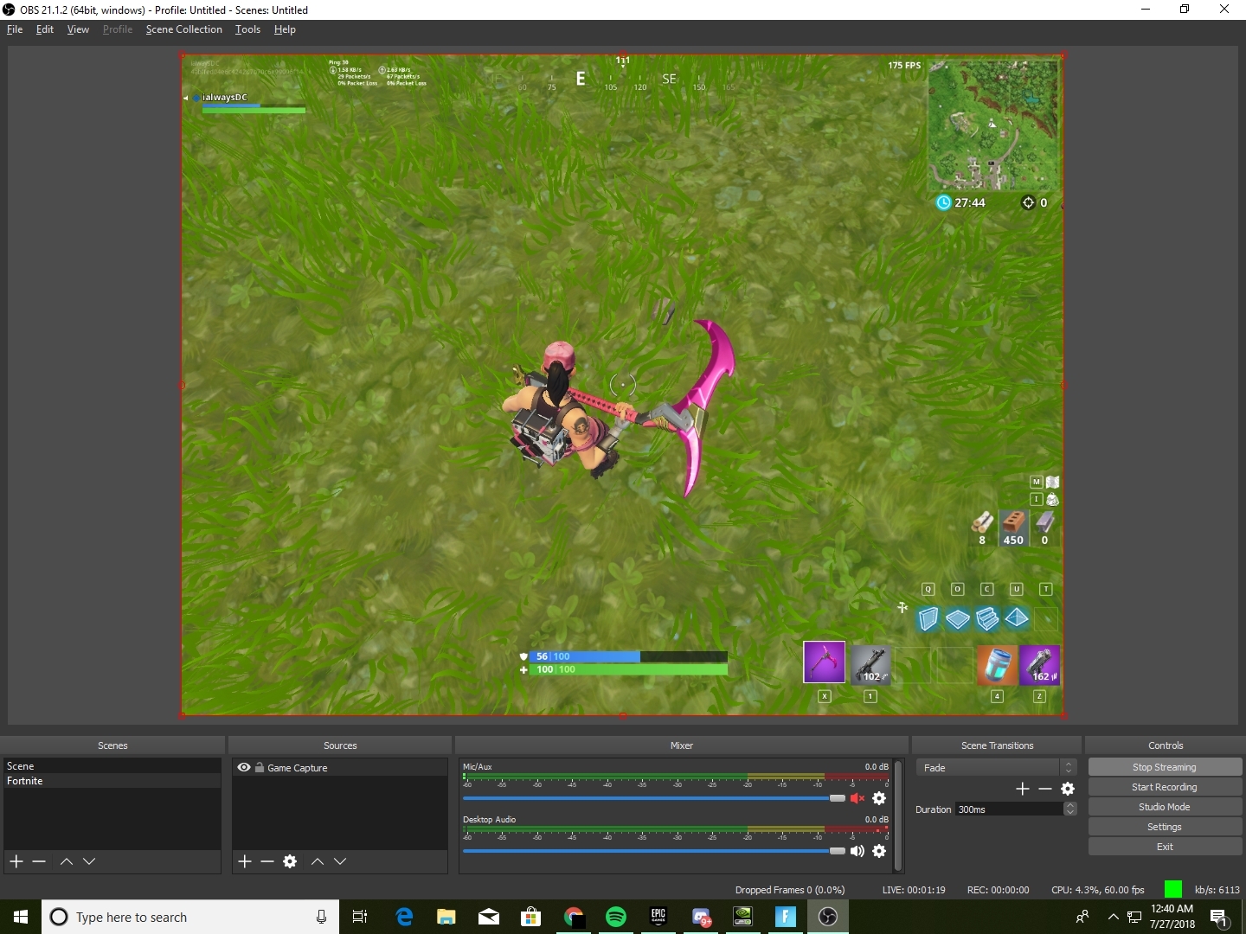This screenshot has height=934, width=1246.
Task: Move the source down in the list
Action: click(340, 861)
